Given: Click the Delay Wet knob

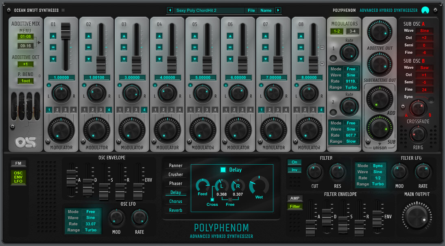Looking at the screenshot, I should [x=259, y=185].
